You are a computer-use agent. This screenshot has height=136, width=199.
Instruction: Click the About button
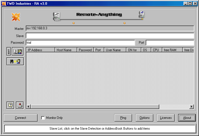(187, 118)
